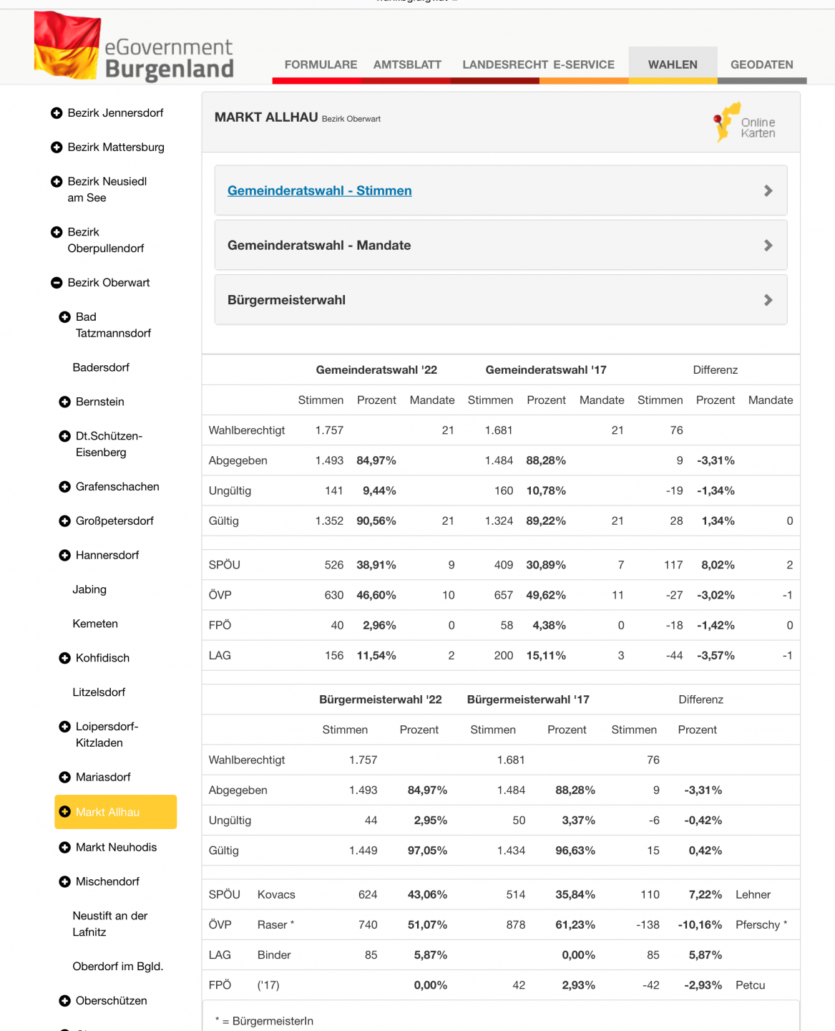
Task: Select the WAHLEN tab
Action: (x=673, y=64)
